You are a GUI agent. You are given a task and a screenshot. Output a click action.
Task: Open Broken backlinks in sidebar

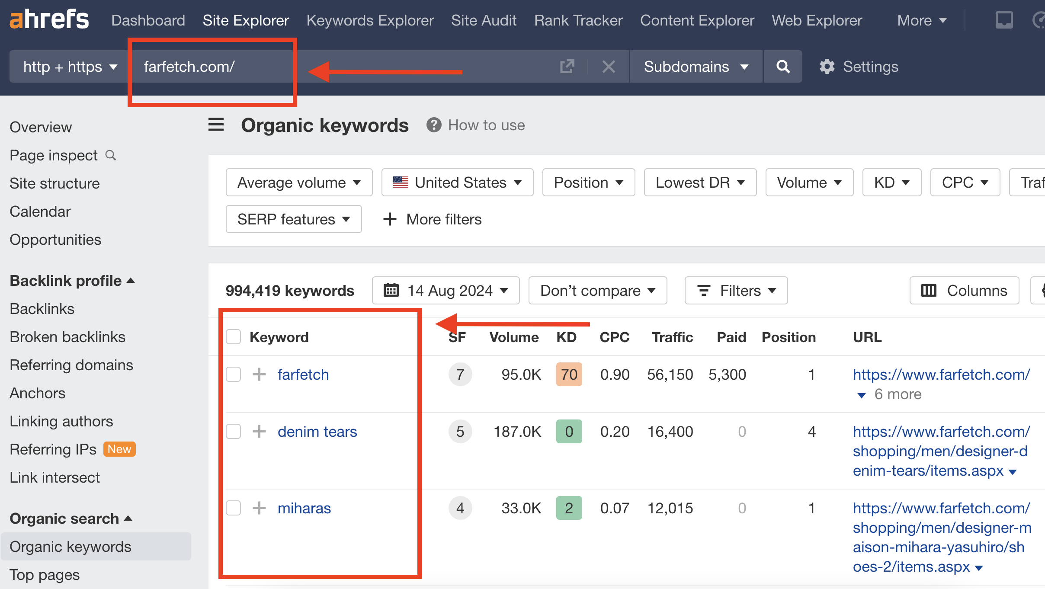(67, 337)
